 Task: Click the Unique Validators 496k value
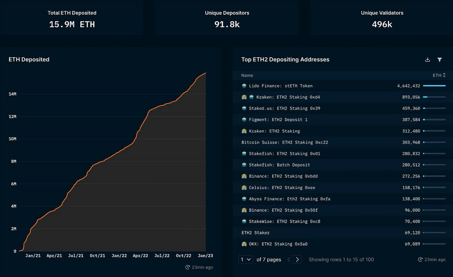(382, 25)
